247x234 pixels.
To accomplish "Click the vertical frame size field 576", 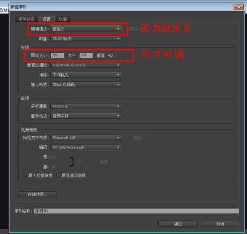I will coord(86,55).
